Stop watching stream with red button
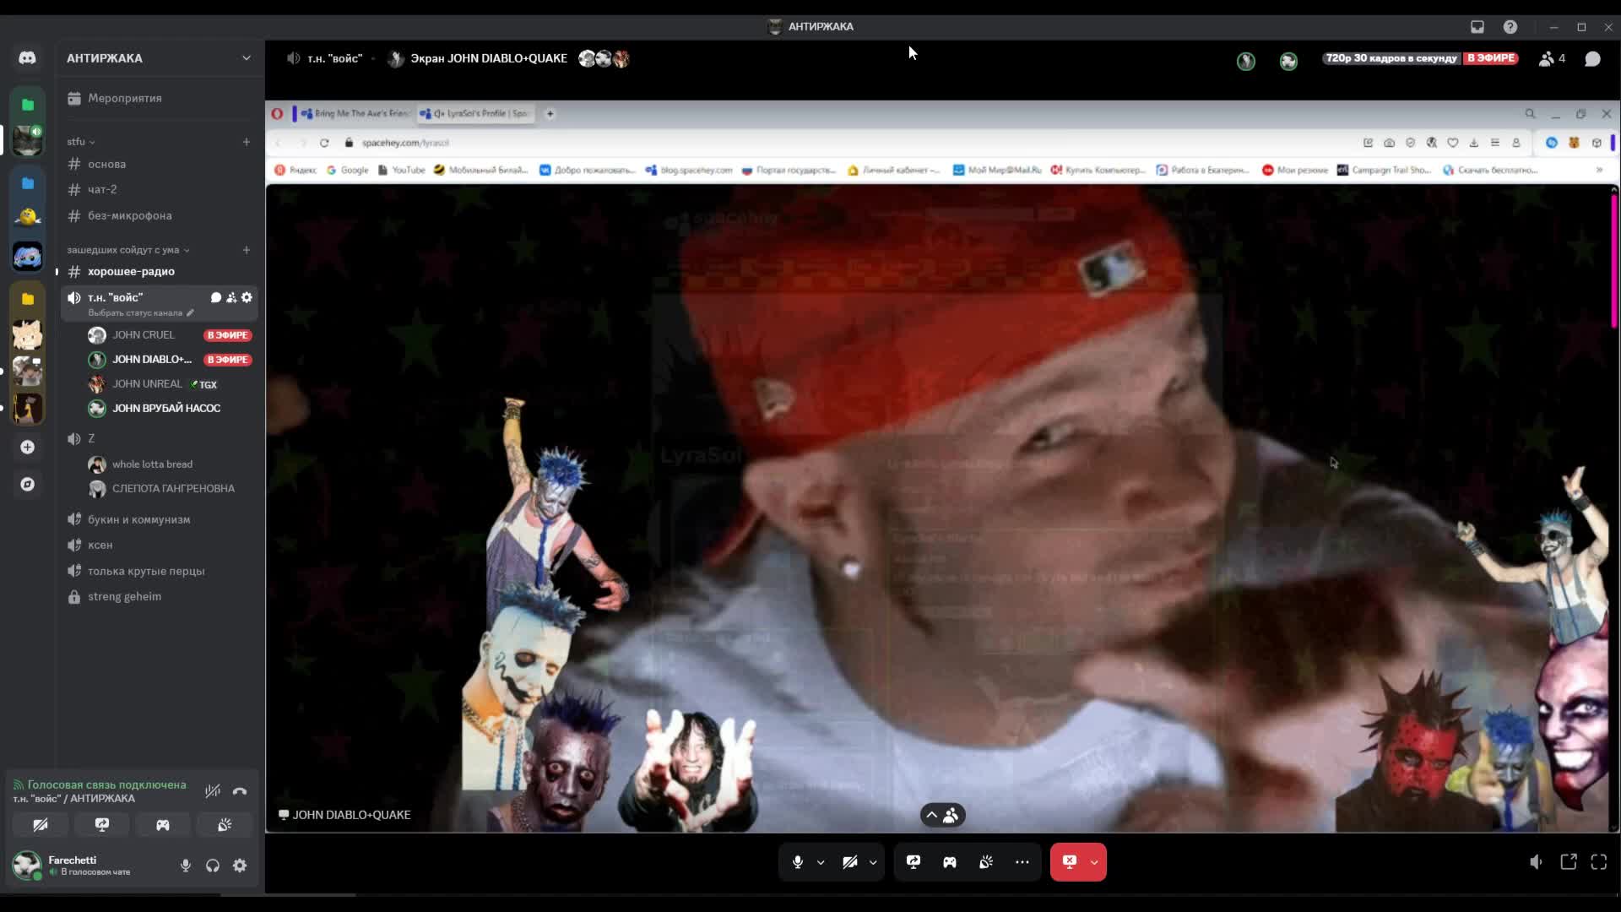Screen dimensions: 1621x912 (x=1069, y=862)
